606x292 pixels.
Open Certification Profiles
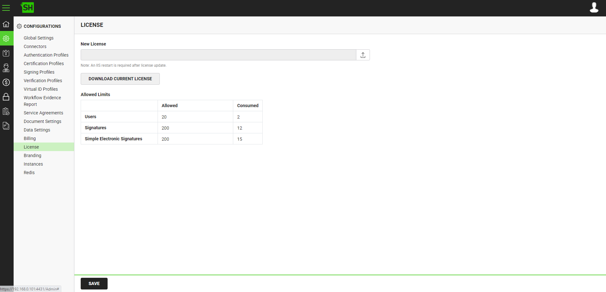44,64
